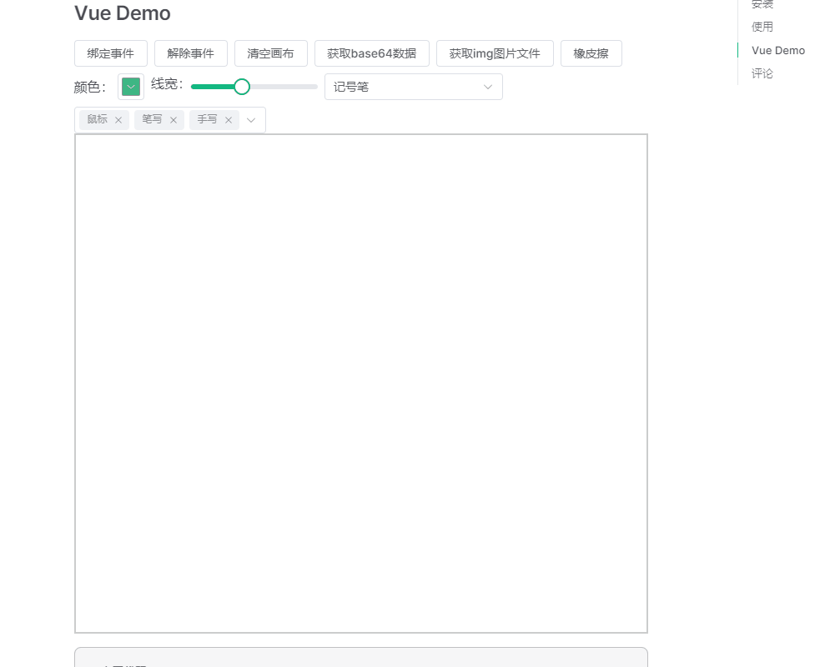The width and height of the screenshot is (820, 667).
Task: Click the chevron after the tag list
Action: tap(251, 119)
